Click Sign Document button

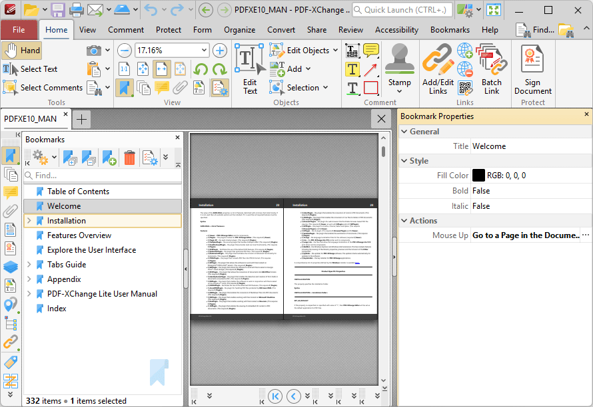click(532, 69)
